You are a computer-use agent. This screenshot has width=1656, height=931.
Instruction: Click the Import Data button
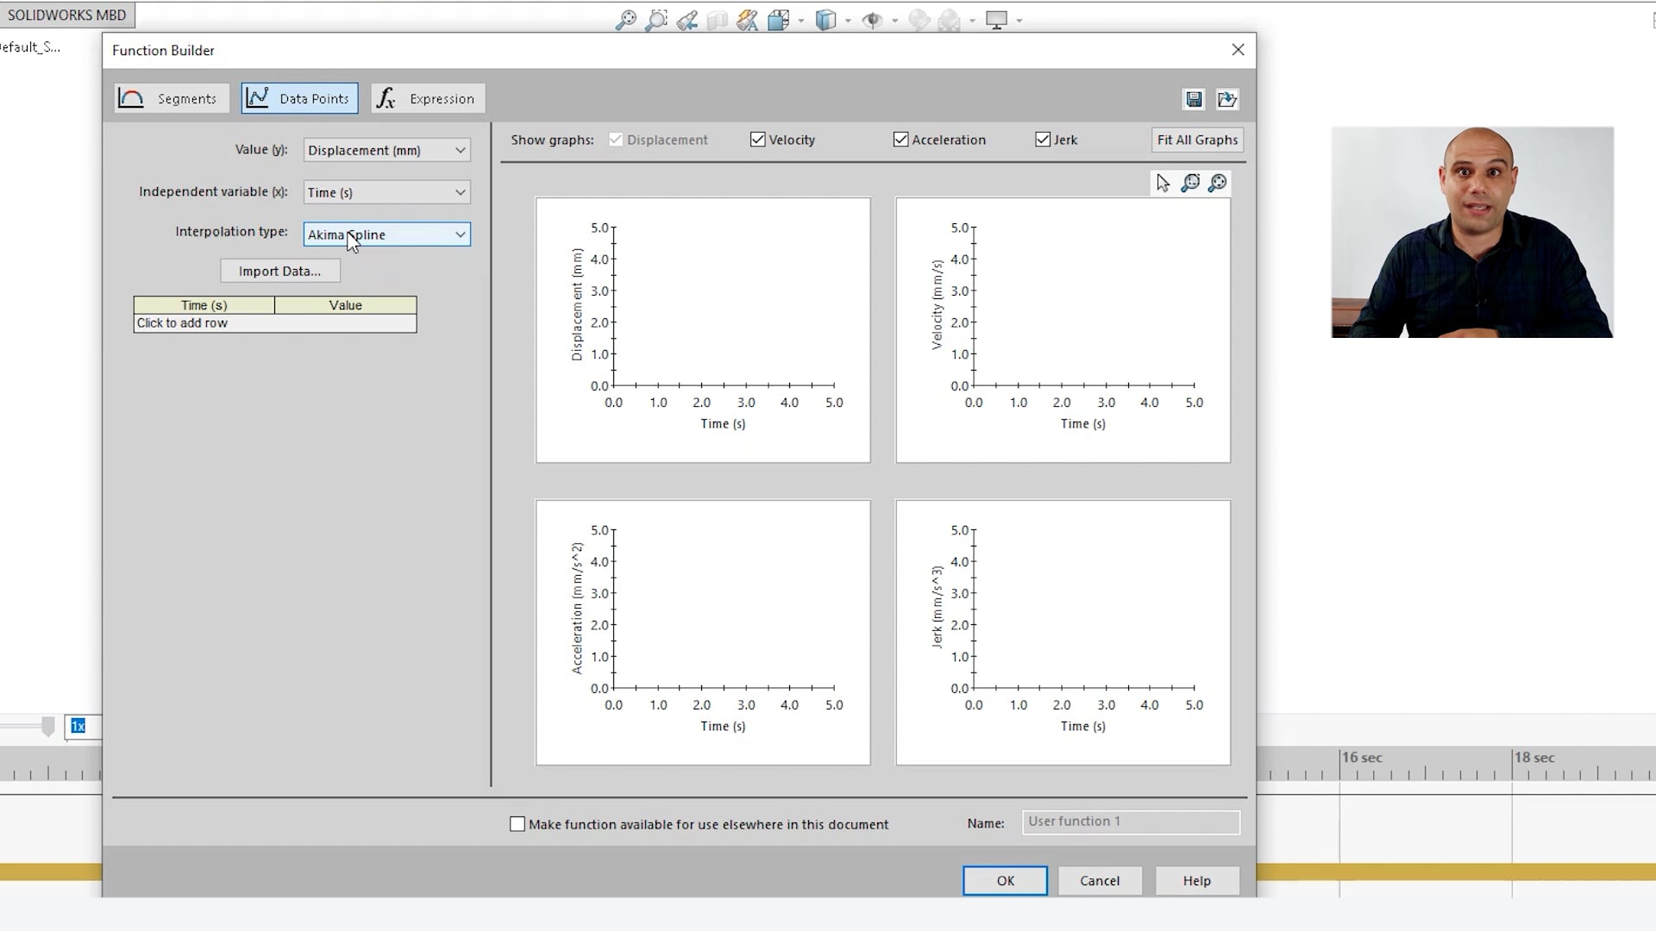click(279, 270)
